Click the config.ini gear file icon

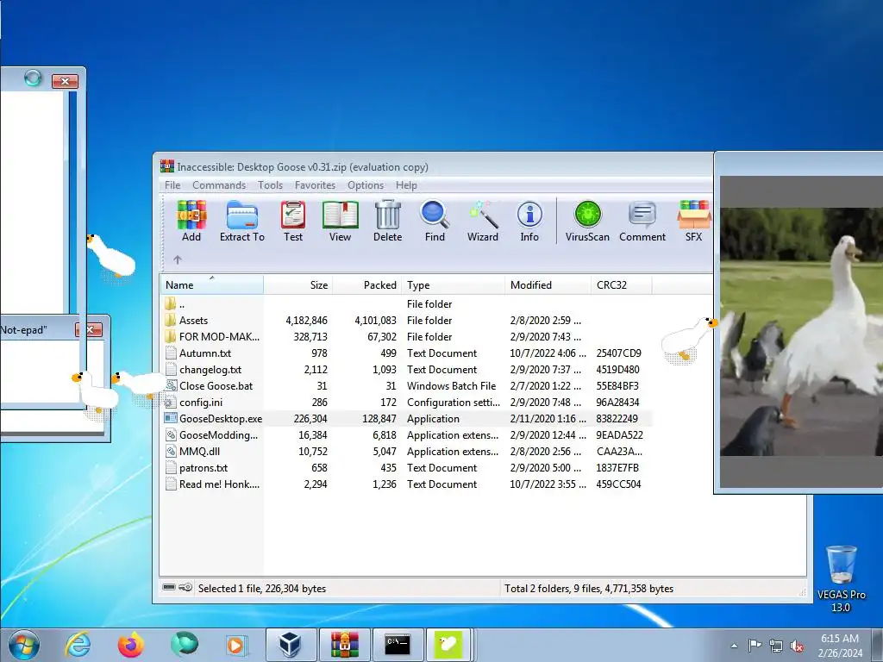171,402
